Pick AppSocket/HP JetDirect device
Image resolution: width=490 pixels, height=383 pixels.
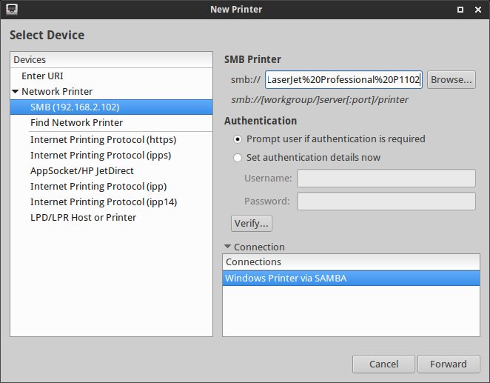point(81,170)
